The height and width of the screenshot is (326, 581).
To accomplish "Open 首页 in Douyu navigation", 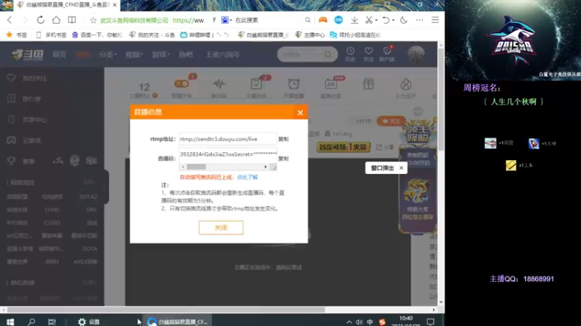I will [60, 55].
